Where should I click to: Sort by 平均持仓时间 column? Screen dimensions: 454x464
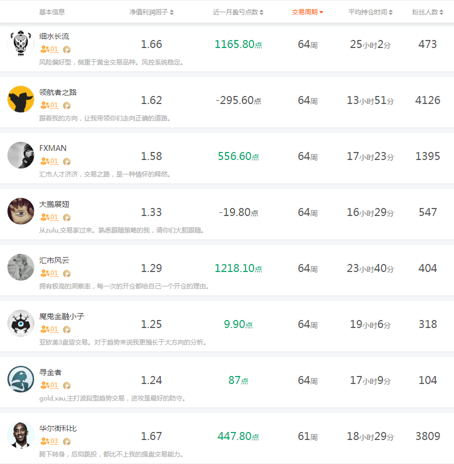point(371,12)
